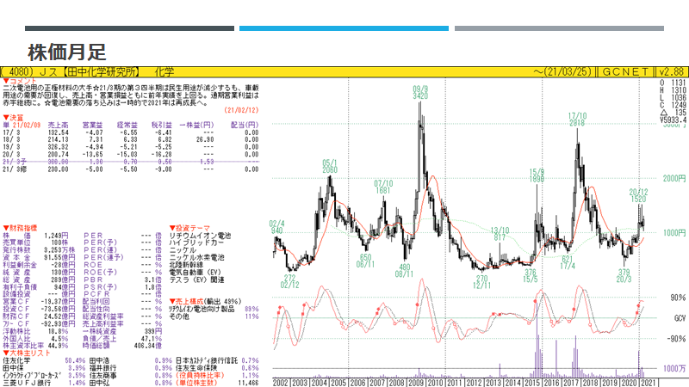Viewport: 689px width, 387px height.
Task: Click the 270 12/11 low price label
Action: click(482, 282)
